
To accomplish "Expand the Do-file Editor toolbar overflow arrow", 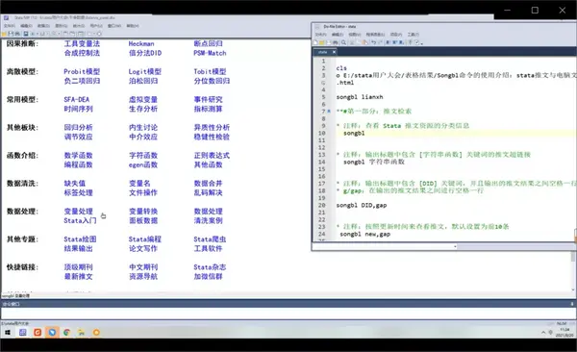I will [422, 44].
